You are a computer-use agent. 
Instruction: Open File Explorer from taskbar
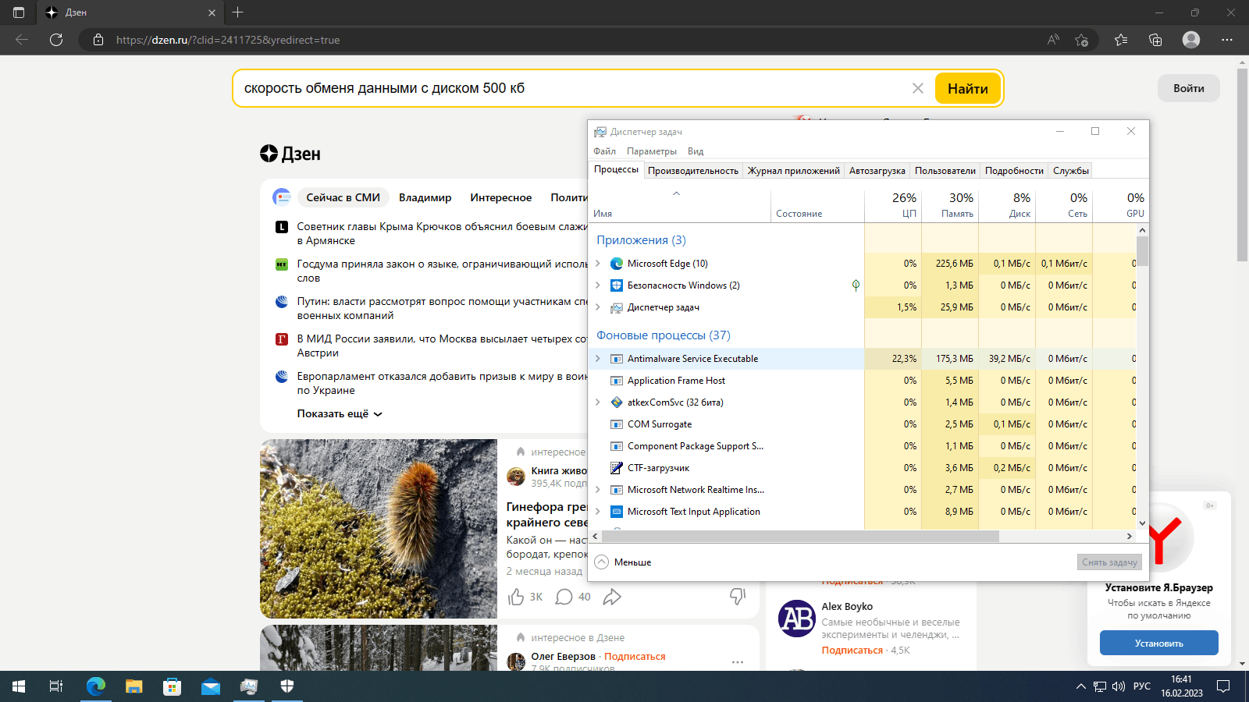click(134, 686)
